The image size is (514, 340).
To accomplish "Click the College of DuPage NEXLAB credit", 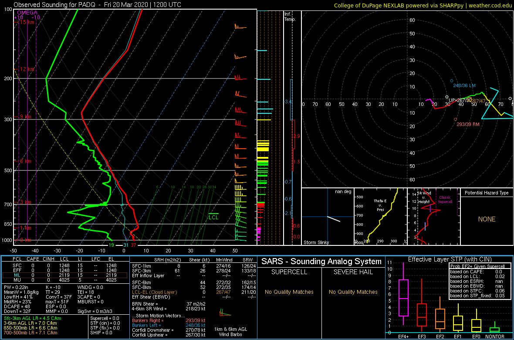I will (x=423, y=5).
